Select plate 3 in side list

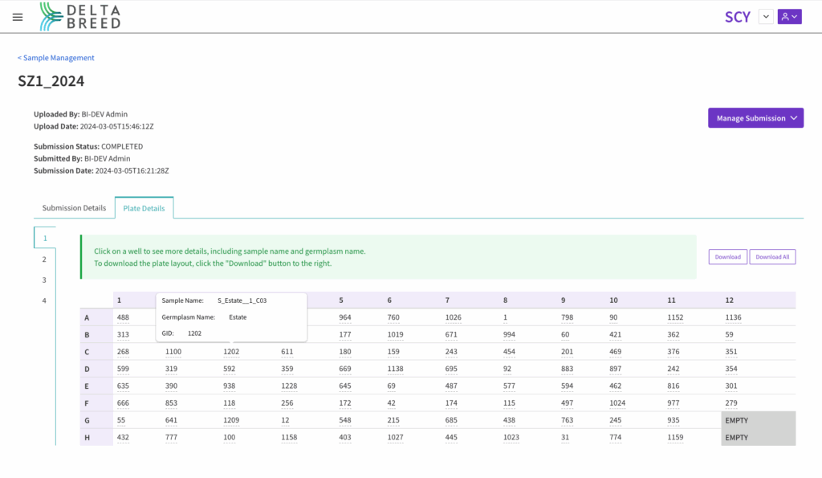point(45,280)
